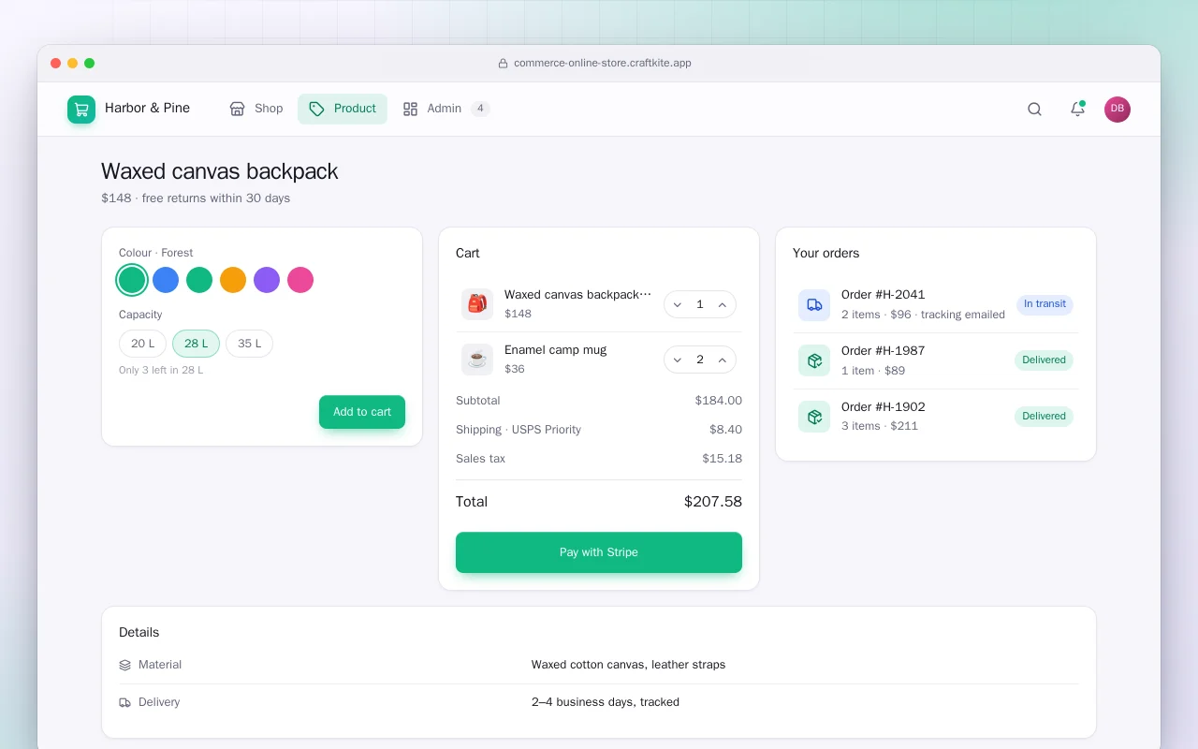
Task: Click the Delivered badge for Order #H-1902
Action: (x=1044, y=417)
